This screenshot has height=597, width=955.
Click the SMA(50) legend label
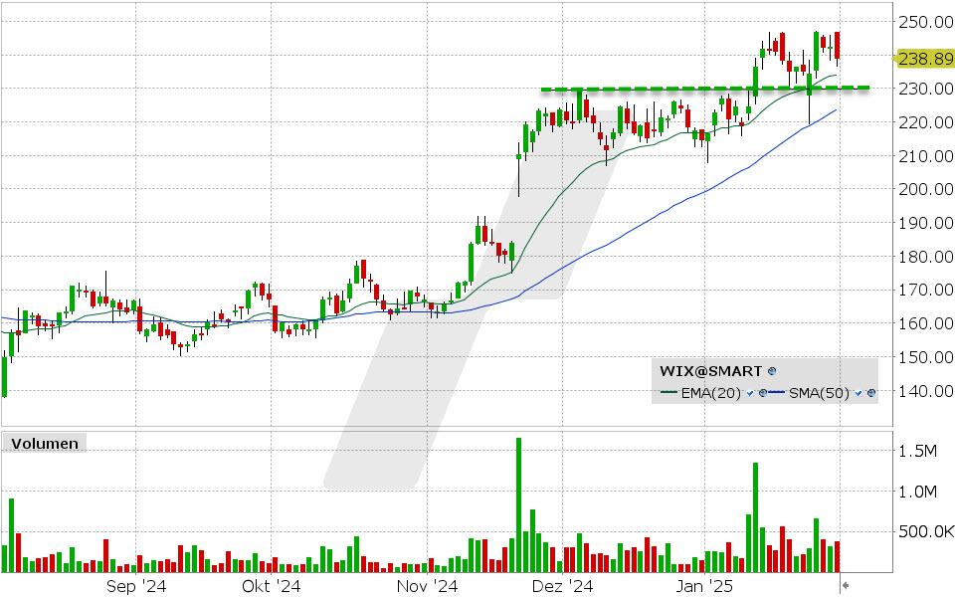[819, 393]
